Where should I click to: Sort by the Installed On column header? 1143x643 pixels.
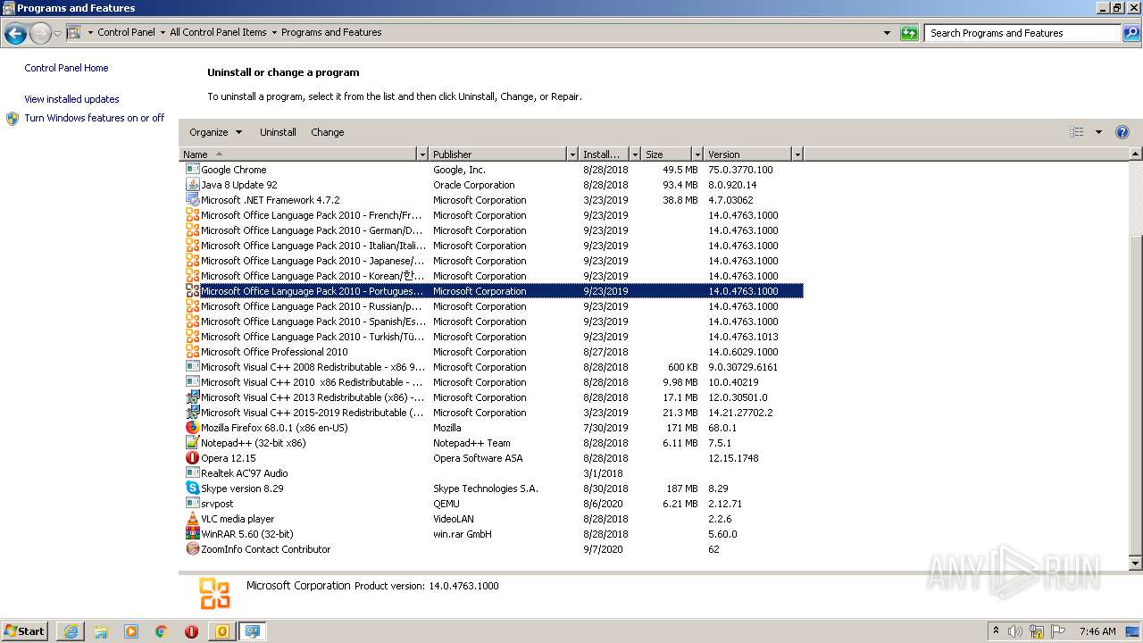(x=605, y=154)
